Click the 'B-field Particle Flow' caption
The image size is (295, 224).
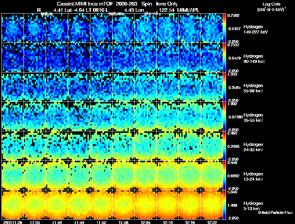275,213
